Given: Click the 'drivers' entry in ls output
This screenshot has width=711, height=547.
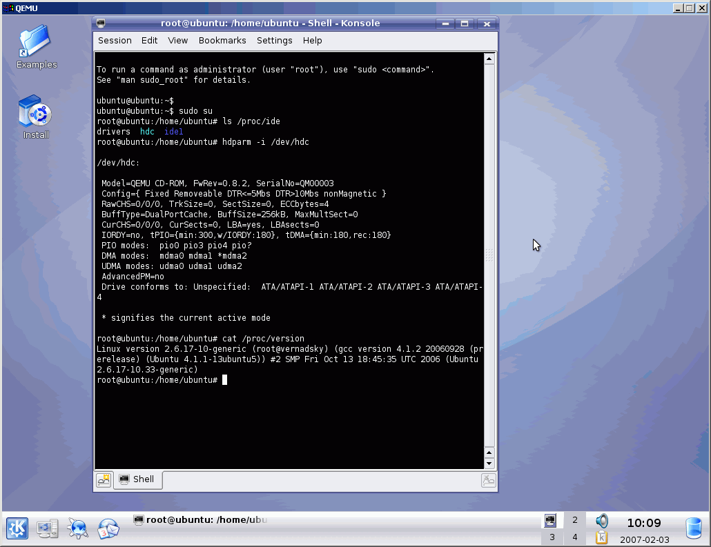Looking at the screenshot, I should 113,132.
